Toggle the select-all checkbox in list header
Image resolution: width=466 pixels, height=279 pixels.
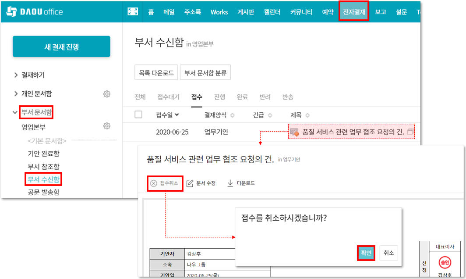click(x=138, y=115)
